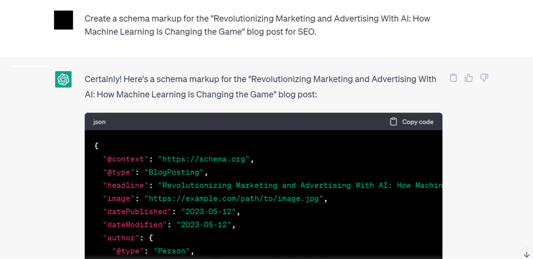Click the opening curly brace in code
533x259 pixels.
pyautogui.click(x=96, y=146)
